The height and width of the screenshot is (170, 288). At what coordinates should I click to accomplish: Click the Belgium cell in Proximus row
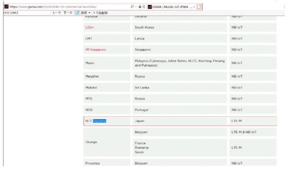180,163
